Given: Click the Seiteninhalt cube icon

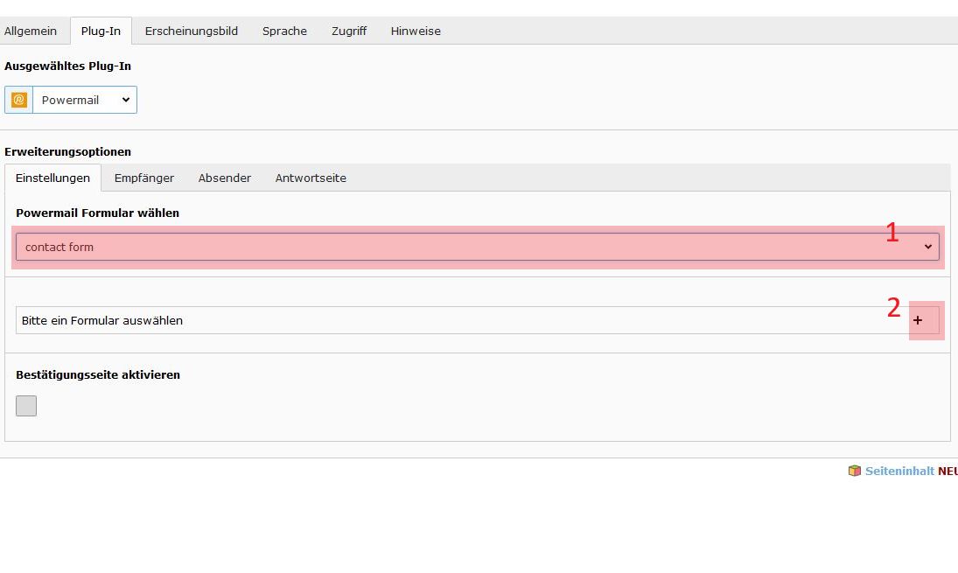Looking at the screenshot, I should pyautogui.click(x=854, y=471).
